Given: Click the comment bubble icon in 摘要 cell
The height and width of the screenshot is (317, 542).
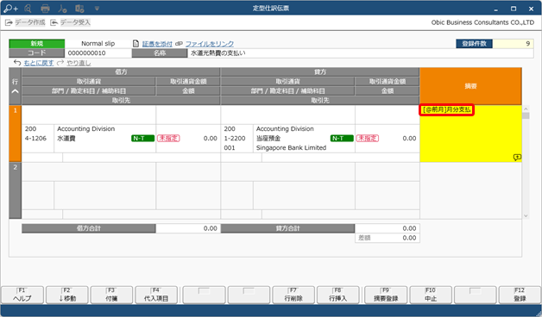Looking at the screenshot, I should point(517,158).
